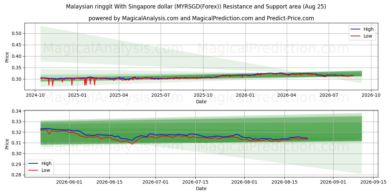Click the 2025-04 date tick label
Screen dimensions: 392x196
click(x=119, y=95)
